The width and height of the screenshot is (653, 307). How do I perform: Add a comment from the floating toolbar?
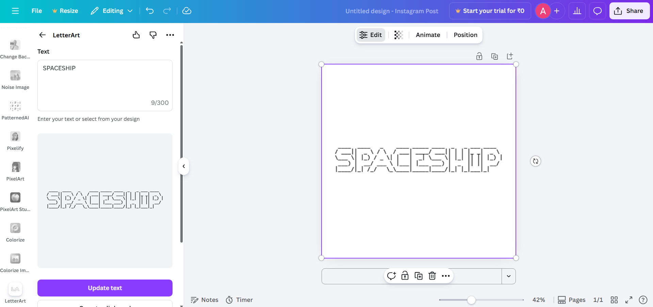[391, 276]
